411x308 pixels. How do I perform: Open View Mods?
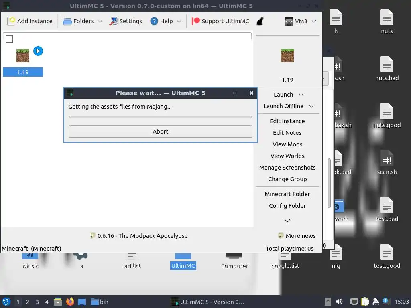click(x=287, y=144)
